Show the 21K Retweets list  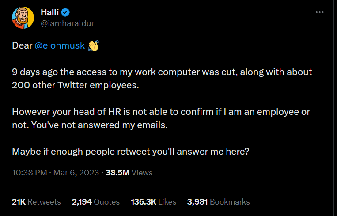(x=36, y=202)
